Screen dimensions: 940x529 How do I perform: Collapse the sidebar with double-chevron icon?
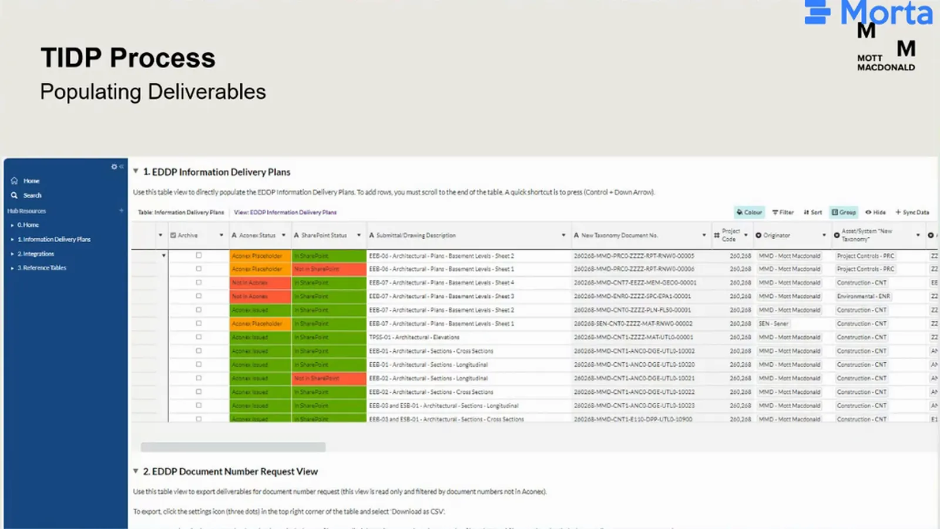point(121,167)
